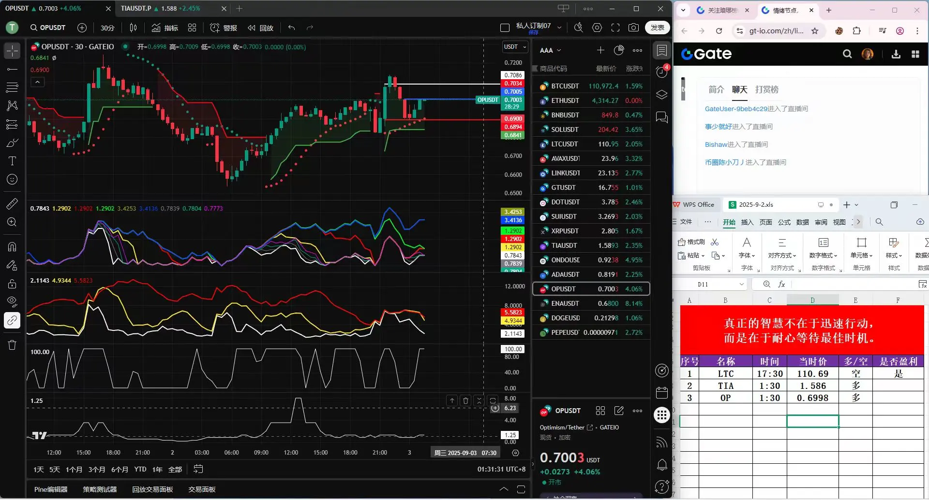This screenshot has width=929, height=500.
Task: Open the alerts clock panel icon
Action: point(661,72)
